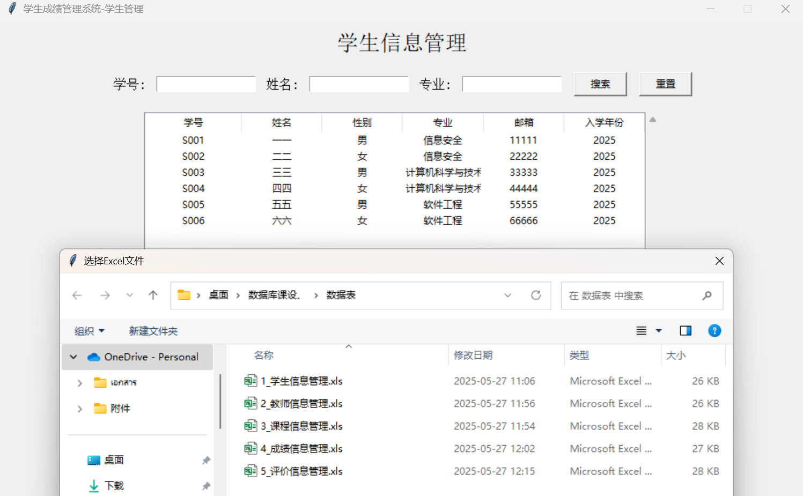Click the 姓名 search input field
Image resolution: width=803 pixels, height=496 pixels.
point(359,84)
